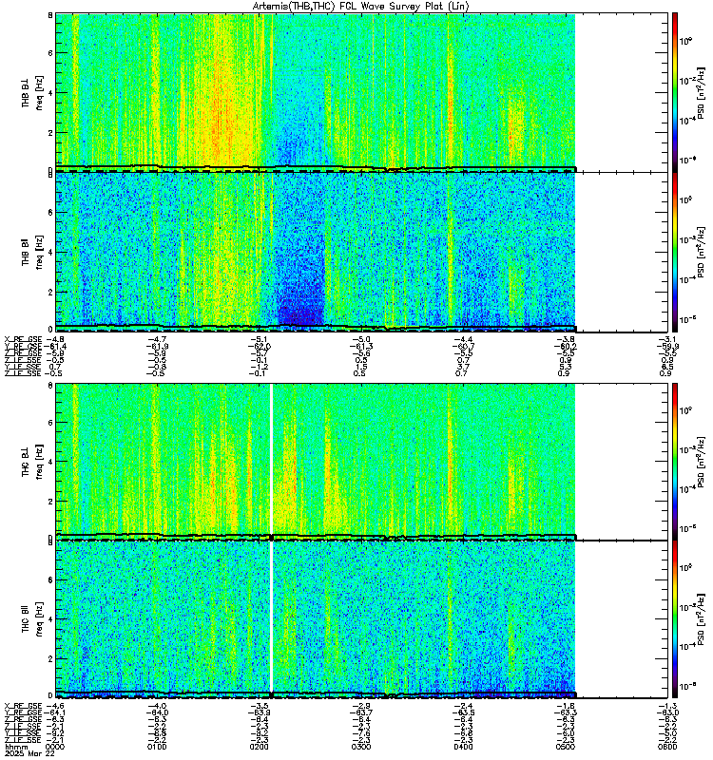The width and height of the screenshot is (713, 760).
Task: Click the color bar beside the topmost spectrogram
Action: point(675,91)
